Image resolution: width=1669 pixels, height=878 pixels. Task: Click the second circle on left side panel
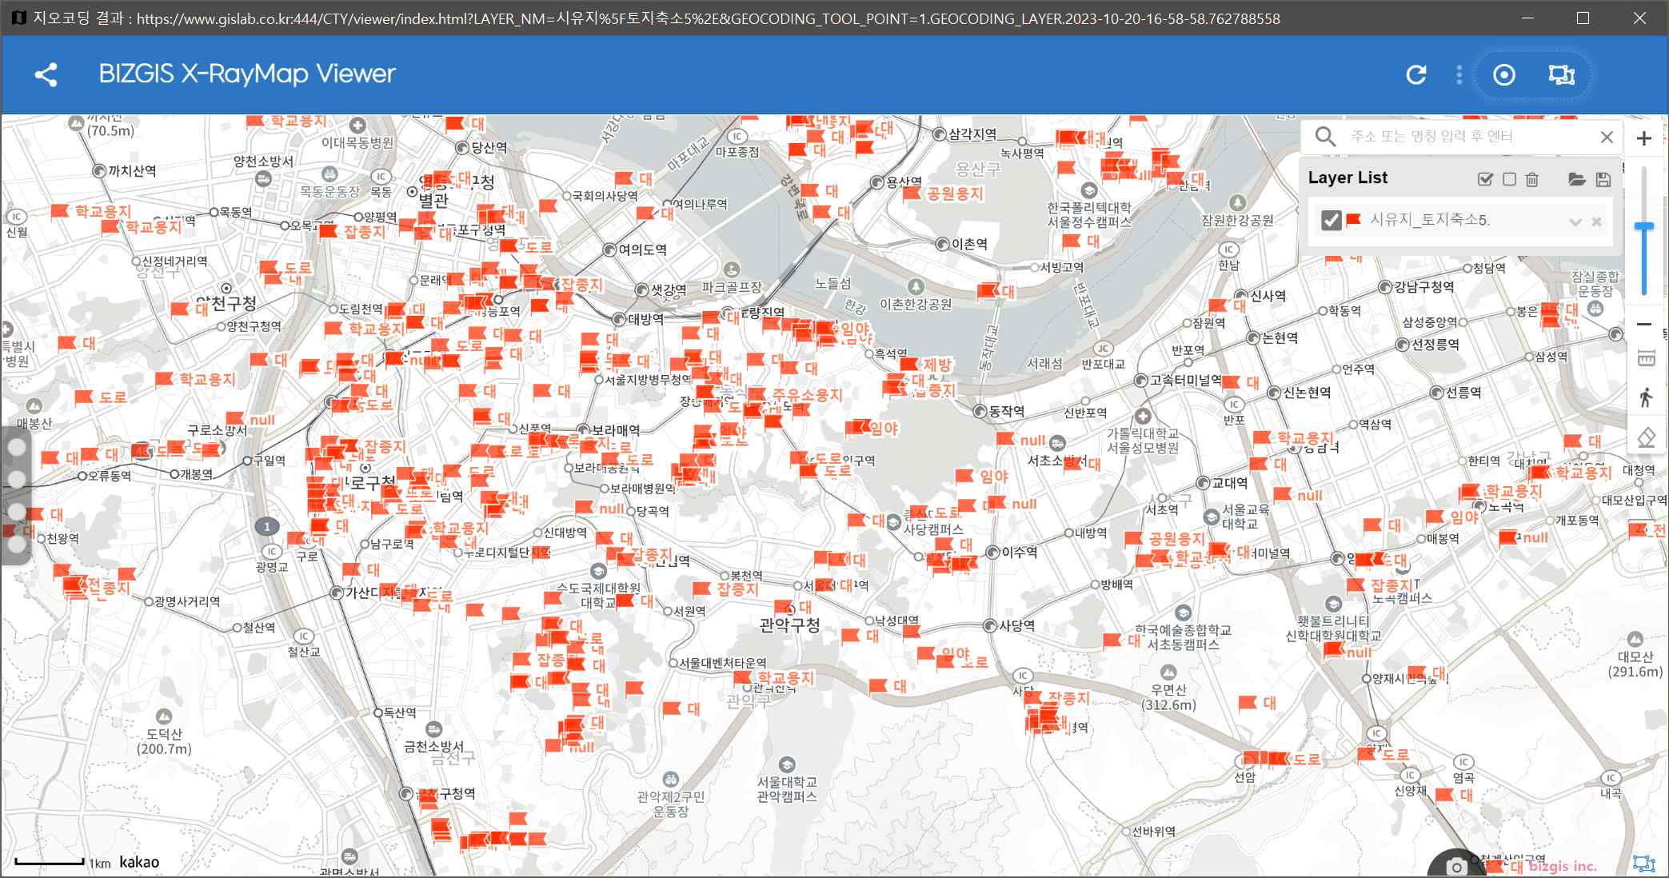(17, 480)
